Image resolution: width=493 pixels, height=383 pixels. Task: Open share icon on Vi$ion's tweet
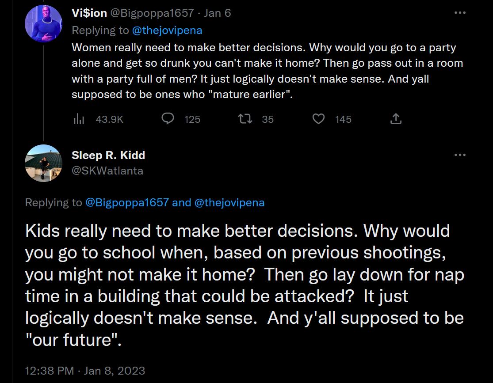pyautogui.click(x=396, y=119)
